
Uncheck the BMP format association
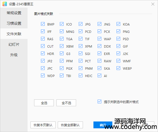click(43, 24)
